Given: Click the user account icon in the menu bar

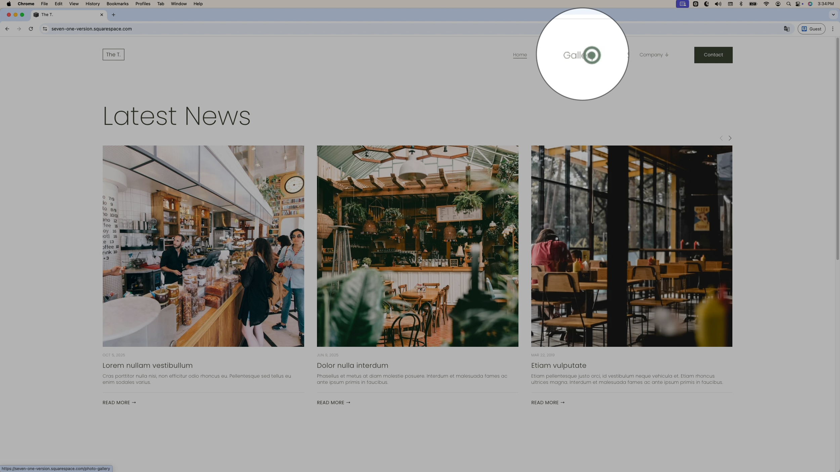Looking at the screenshot, I should pyautogui.click(x=778, y=4).
